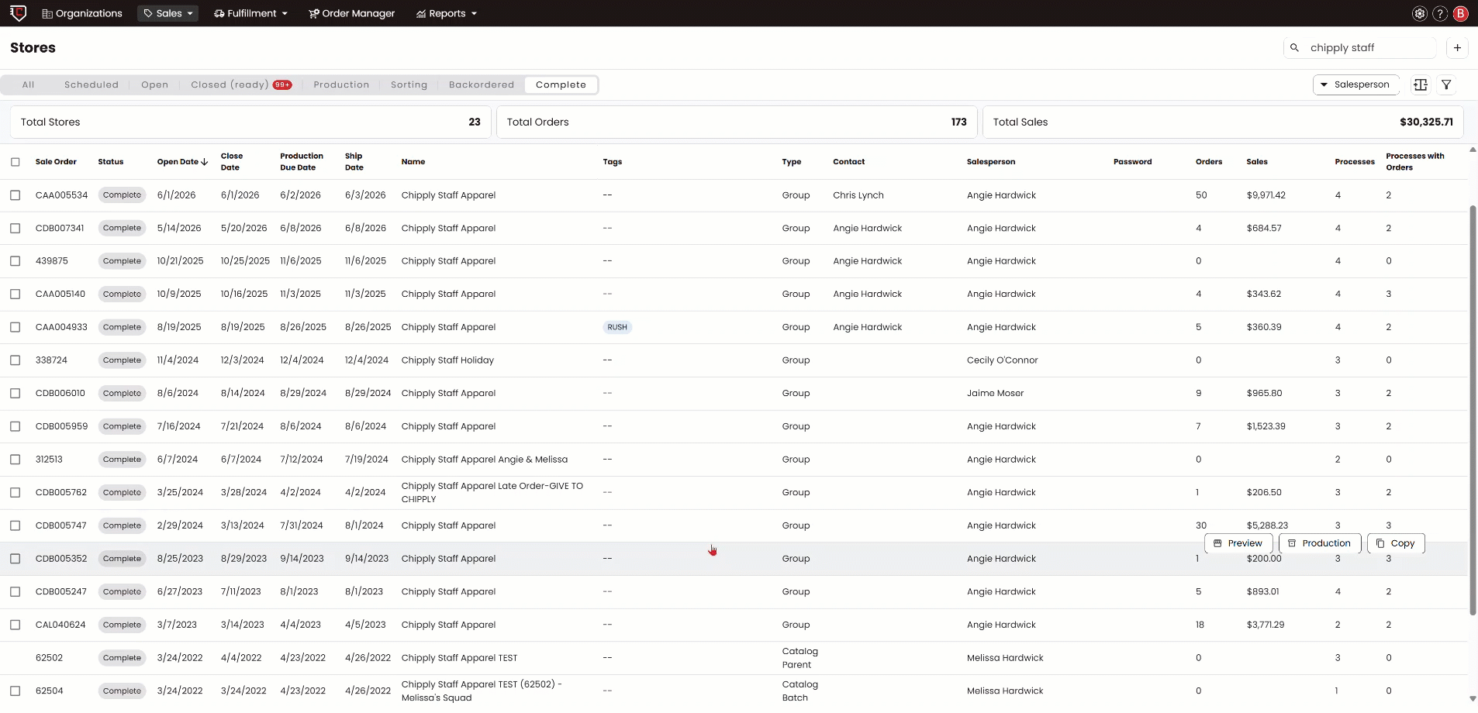
Task: Click the Total Sales summary card
Action: point(1223,122)
